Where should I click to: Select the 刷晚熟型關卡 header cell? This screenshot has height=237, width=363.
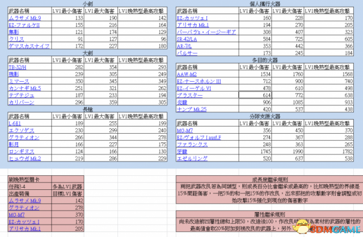[x=29, y=179]
